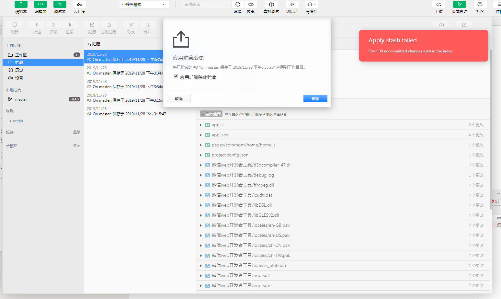Toggle the 编辑器 editor button
Image resolution: width=501 pixels, height=299 pixels.
tap(40, 4)
